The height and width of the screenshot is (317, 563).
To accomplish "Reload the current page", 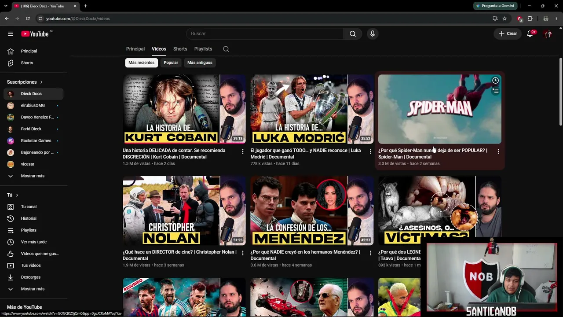I will tap(28, 18).
